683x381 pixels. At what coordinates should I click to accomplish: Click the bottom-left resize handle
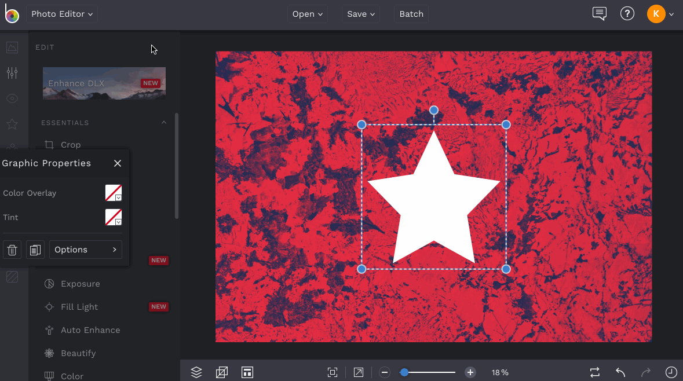(x=361, y=269)
